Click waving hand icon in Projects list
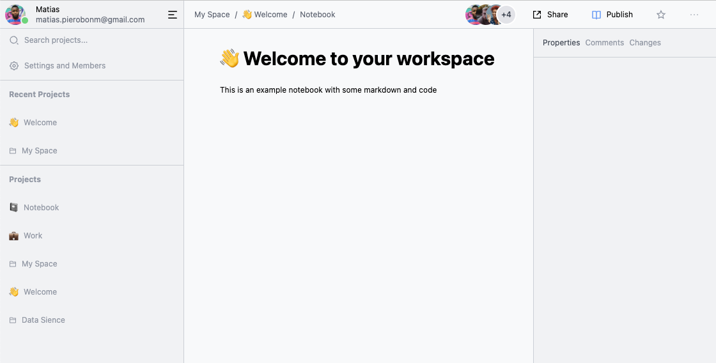716x363 pixels. click(13, 292)
